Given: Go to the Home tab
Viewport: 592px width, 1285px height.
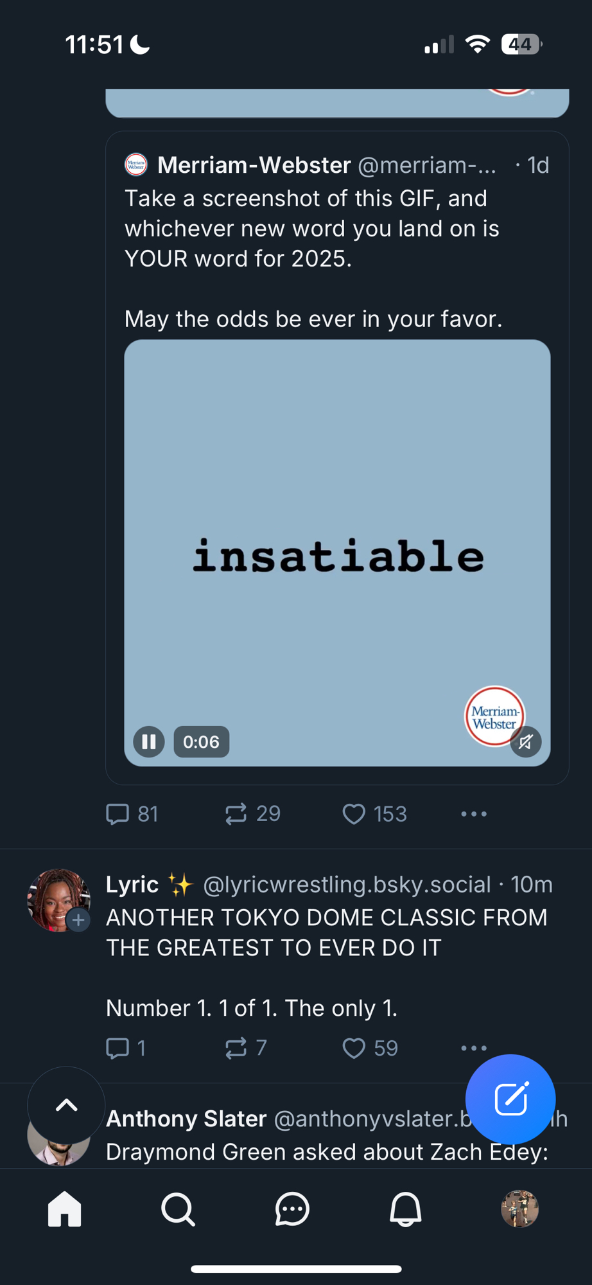Looking at the screenshot, I should pos(65,1209).
